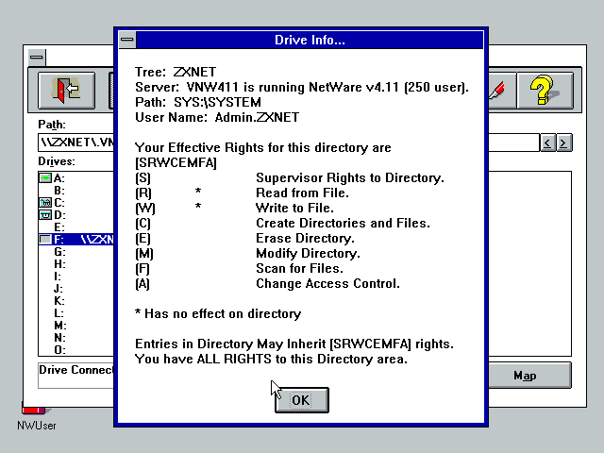Screen dimensions: 604x453
Task: Click 'Supervisor Rights to Directory.' text
Action: [350, 178]
